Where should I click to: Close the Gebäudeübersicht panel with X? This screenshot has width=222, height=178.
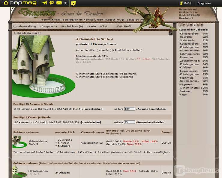[x=171, y=33]
